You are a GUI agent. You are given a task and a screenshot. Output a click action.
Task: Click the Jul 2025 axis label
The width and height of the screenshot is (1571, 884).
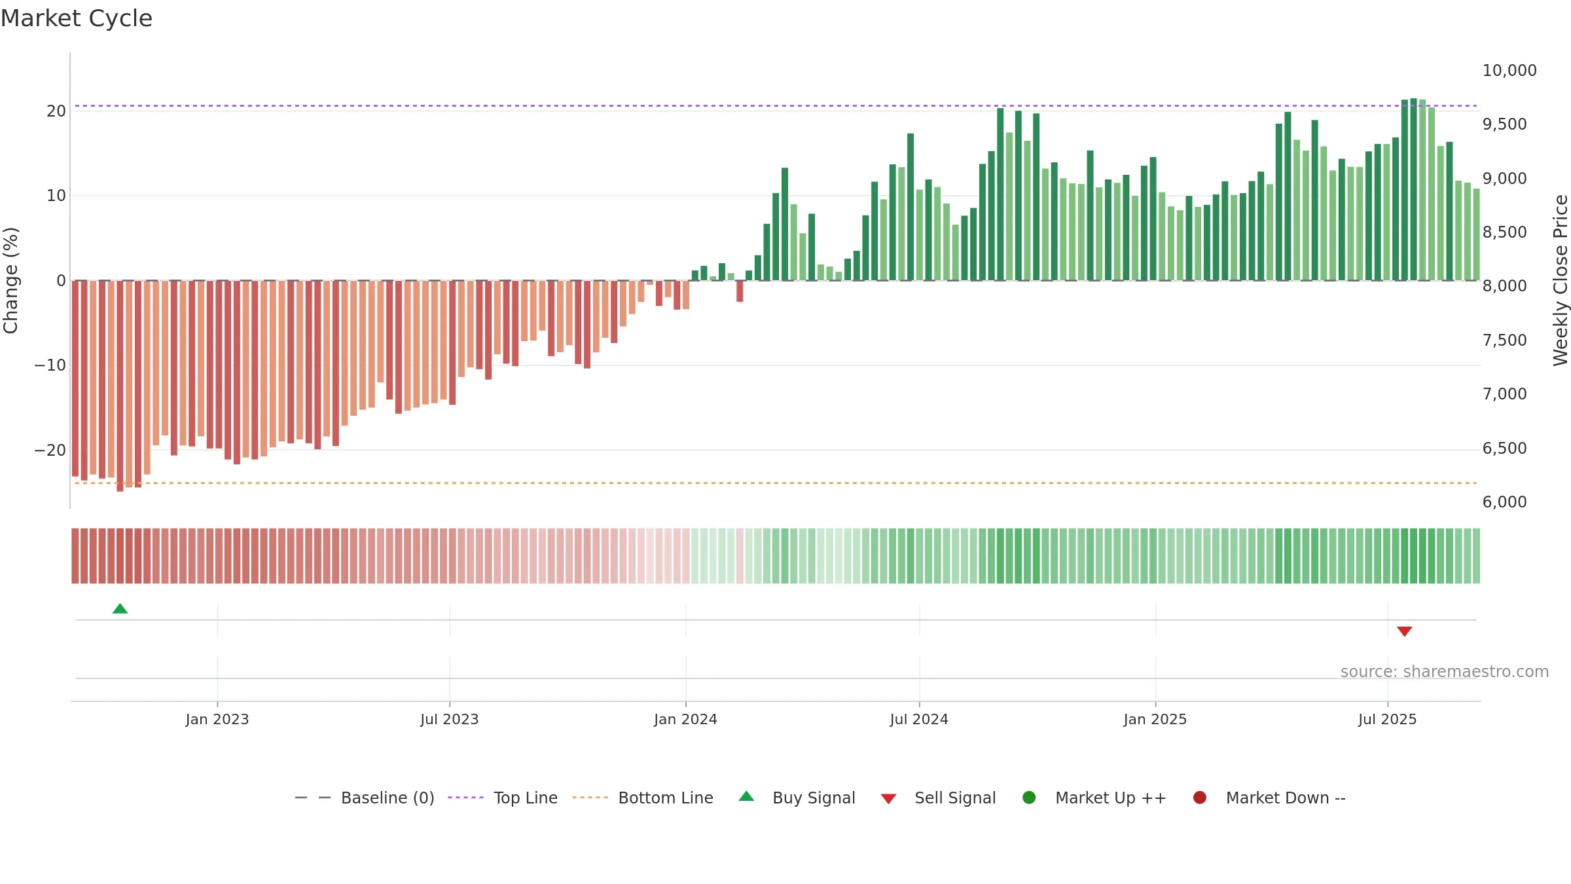[1388, 719]
